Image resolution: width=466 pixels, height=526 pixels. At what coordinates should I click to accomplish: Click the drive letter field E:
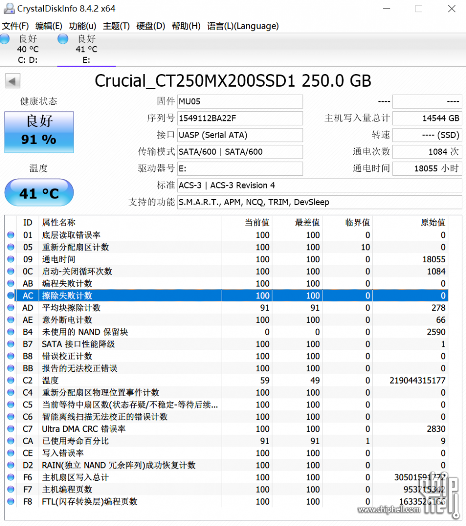click(x=240, y=169)
